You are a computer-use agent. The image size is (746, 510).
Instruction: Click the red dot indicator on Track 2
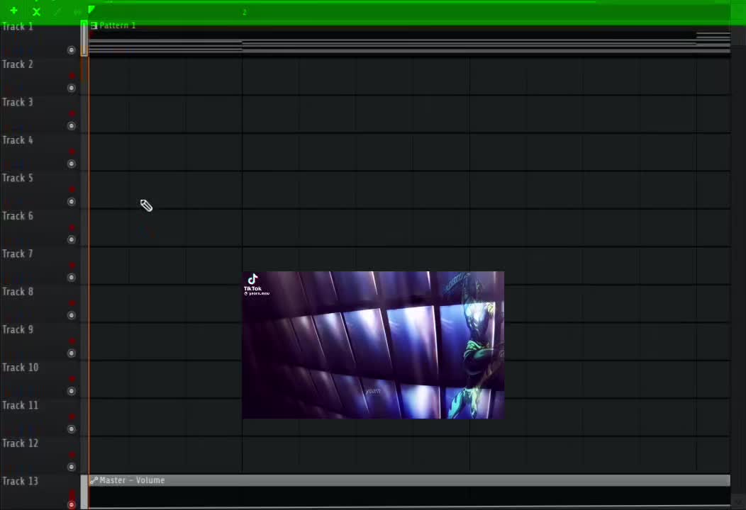tap(72, 76)
